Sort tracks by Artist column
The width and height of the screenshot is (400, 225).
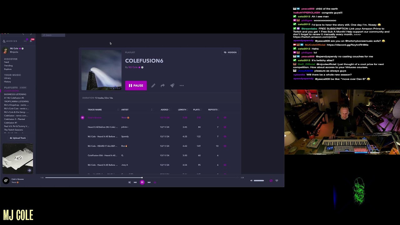(x=125, y=110)
